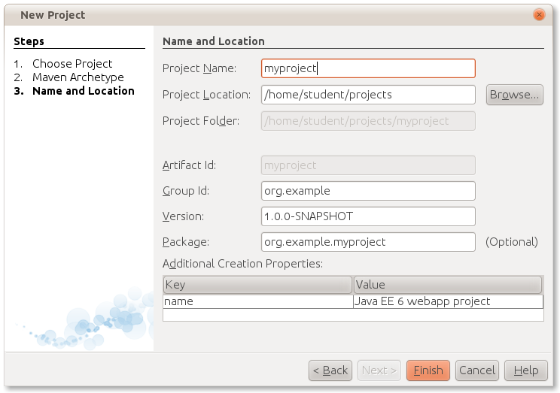Edit the Version field with 1.0.0-SNAPSHOT
The width and height of the screenshot is (560, 393).
(368, 216)
